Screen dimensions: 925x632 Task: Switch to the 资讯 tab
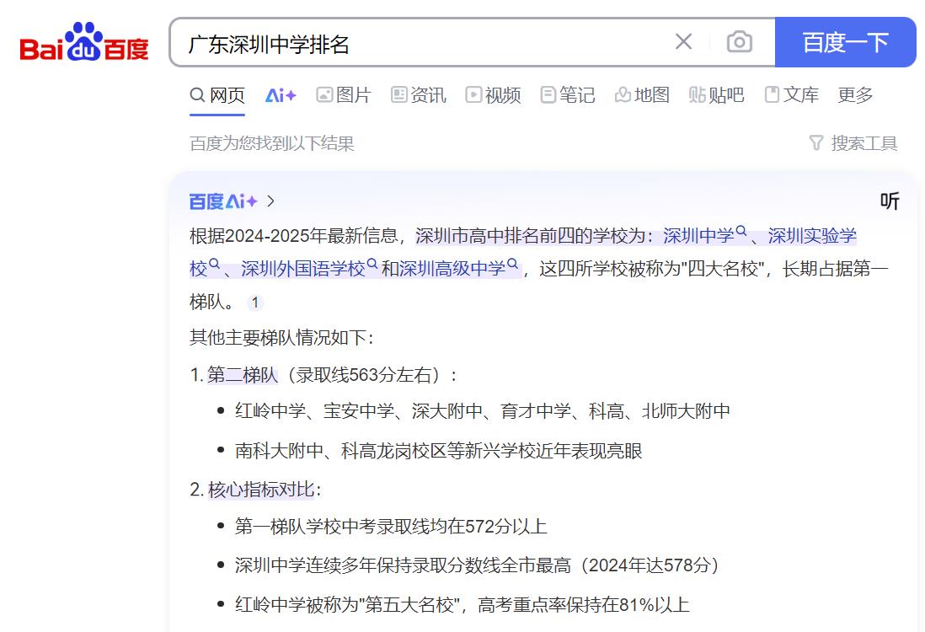pyautogui.click(x=419, y=95)
